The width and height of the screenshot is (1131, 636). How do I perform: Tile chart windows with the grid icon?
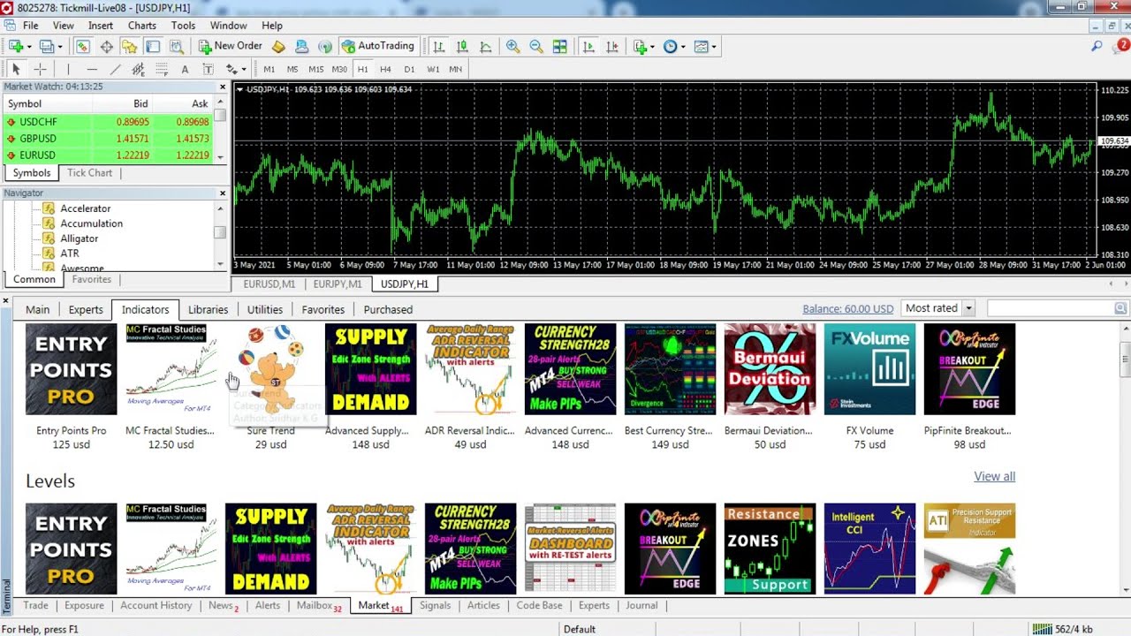[x=559, y=46]
